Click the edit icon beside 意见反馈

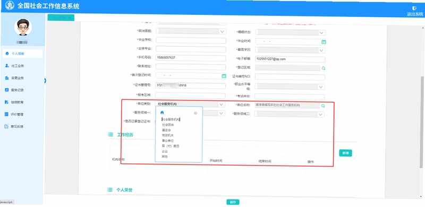click(x=7, y=126)
